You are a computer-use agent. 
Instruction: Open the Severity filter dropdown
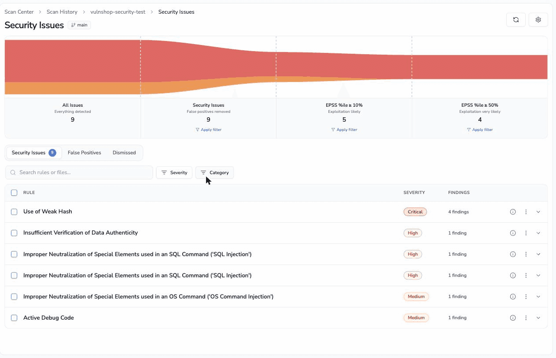coord(174,172)
